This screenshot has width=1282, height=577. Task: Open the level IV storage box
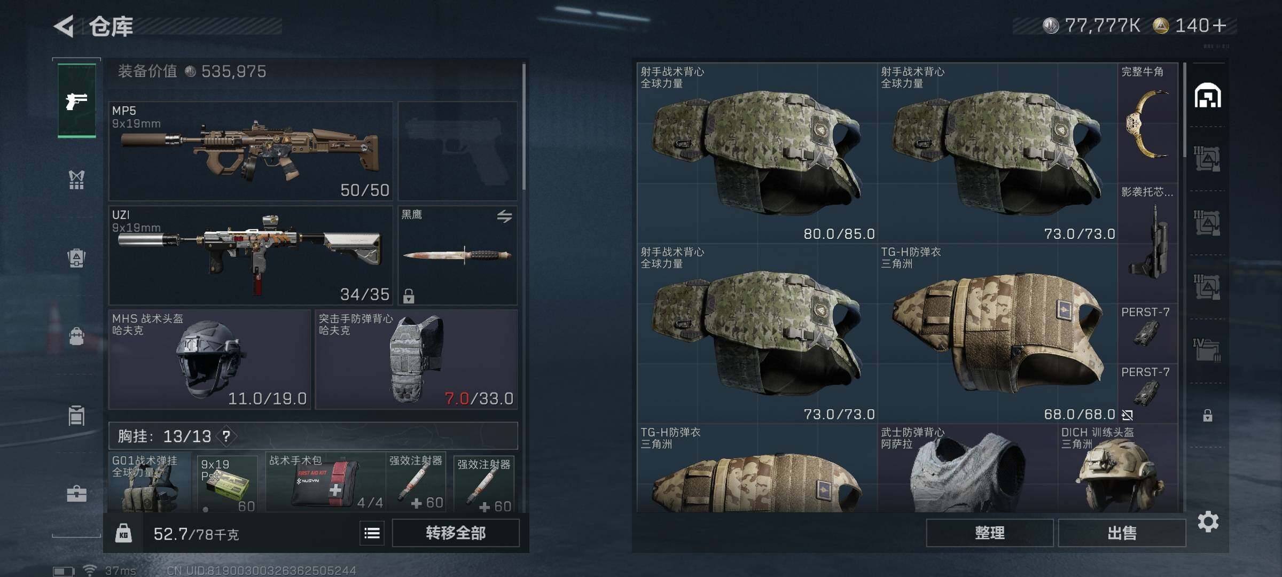(1207, 350)
